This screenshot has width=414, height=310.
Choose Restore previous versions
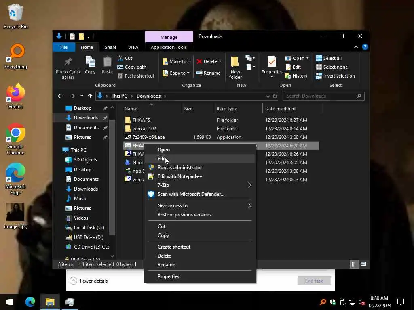(x=200, y=215)
